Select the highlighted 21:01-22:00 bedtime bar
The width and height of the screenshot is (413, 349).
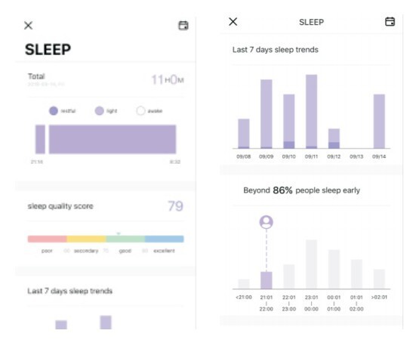coord(267,280)
